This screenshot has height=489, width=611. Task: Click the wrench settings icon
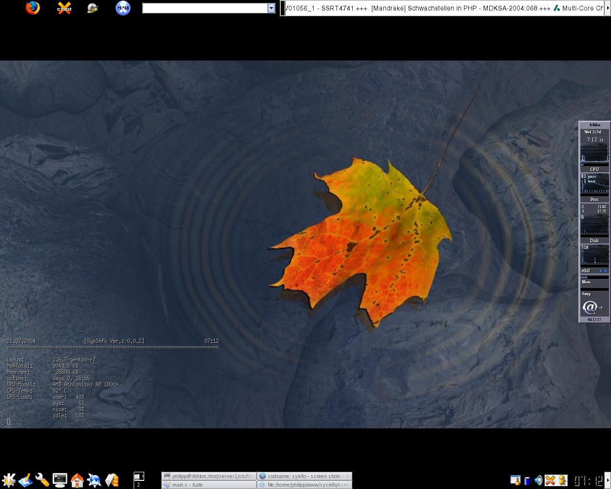tap(42, 480)
